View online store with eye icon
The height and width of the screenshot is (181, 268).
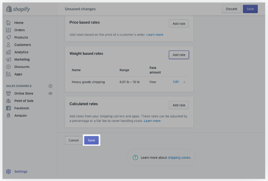coord(50,93)
